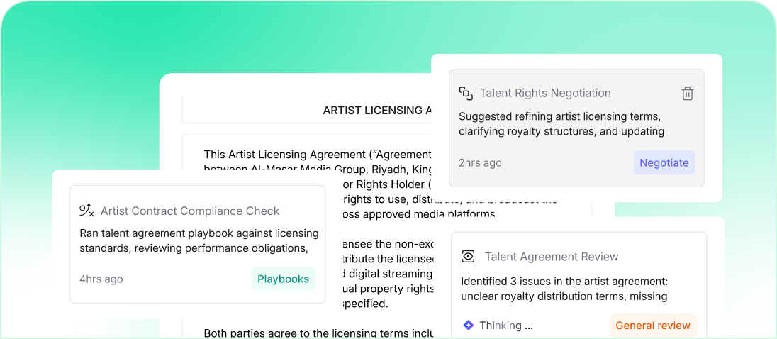This screenshot has height=339, width=777.
Task: Open the Artist Contract Compliance Check title
Action: coord(190,211)
